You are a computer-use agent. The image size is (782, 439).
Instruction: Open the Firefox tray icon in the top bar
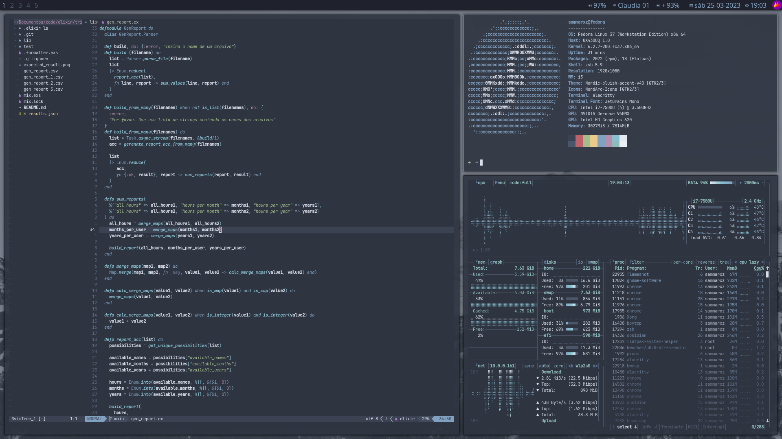776,5
